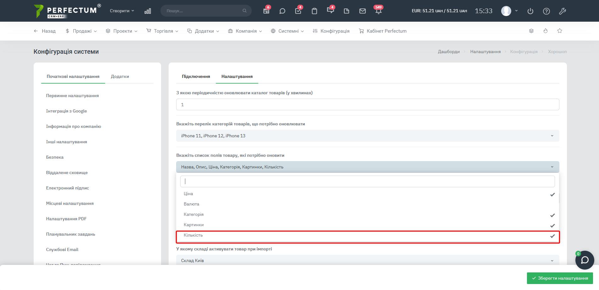This screenshot has width=599, height=290.
Task: Open the help question mark icon
Action: click(x=546, y=11)
